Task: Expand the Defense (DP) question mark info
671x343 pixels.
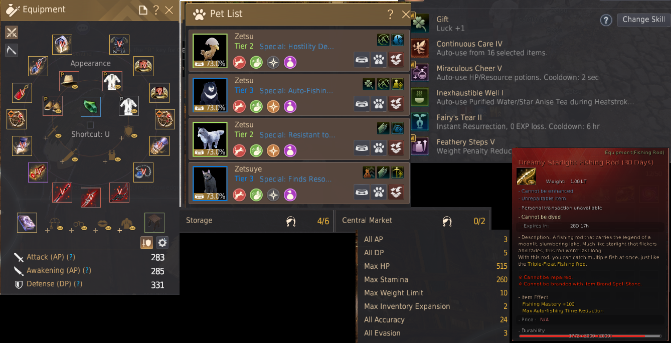Action: pyautogui.click(x=79, y=284)
